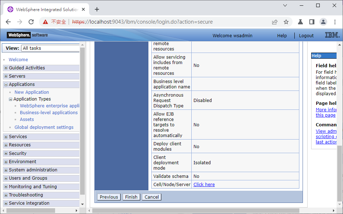Open 'View administrative scripting' command link
The height and width of the screenshot is (214, 343).
coord(326,137)
